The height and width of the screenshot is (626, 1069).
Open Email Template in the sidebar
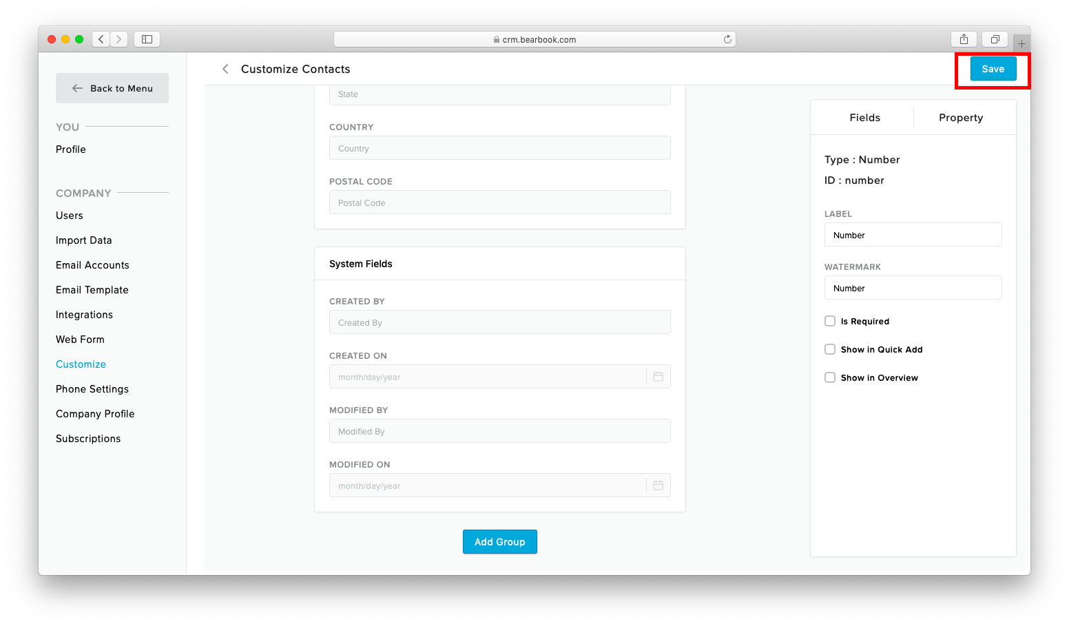click(x=92, y=290)
